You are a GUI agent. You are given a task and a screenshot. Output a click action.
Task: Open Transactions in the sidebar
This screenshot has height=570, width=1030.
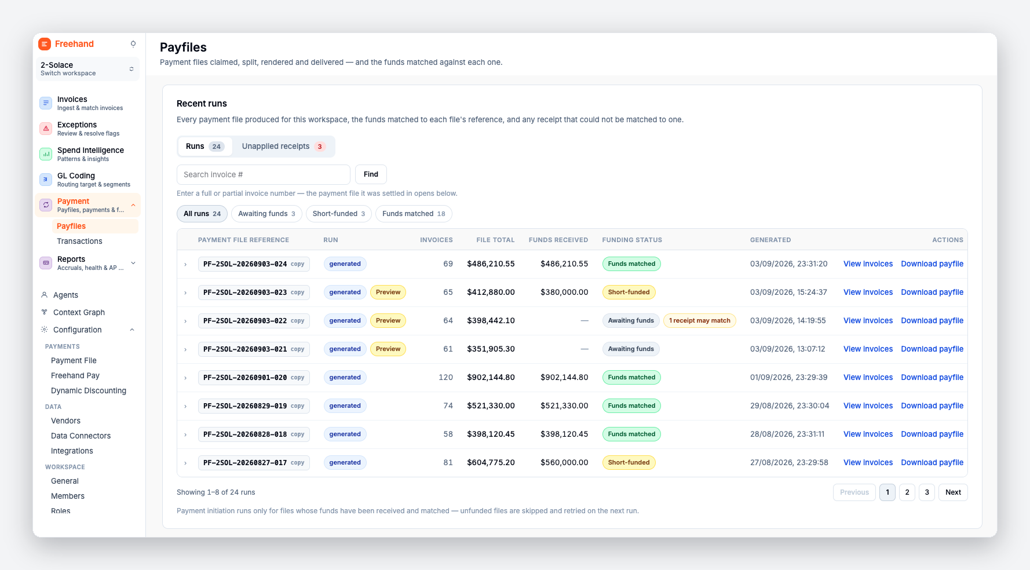point(79,242)
